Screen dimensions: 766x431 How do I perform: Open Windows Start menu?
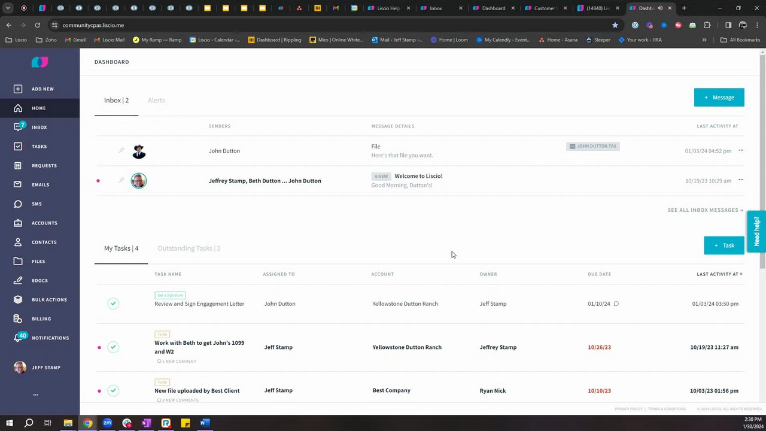10,423
